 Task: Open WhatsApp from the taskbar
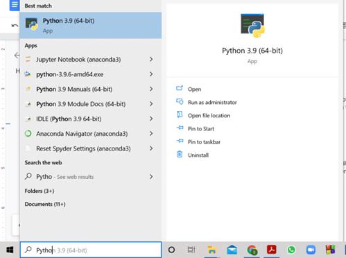(x=291, y=250)
